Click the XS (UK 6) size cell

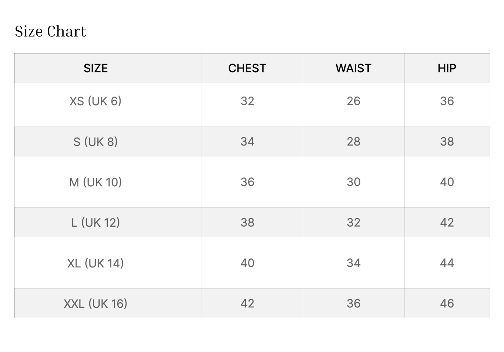coord(95,101)
